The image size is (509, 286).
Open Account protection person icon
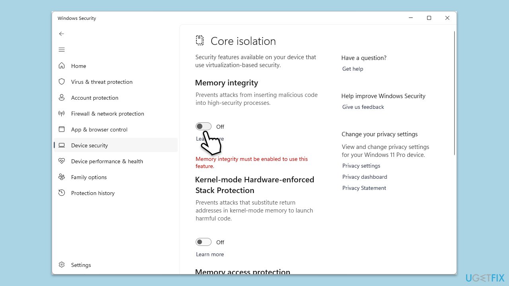tap(62, 98)
